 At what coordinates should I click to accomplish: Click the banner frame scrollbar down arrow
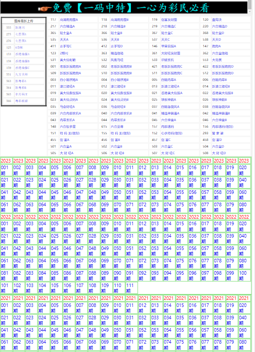[x=250, y=11]
